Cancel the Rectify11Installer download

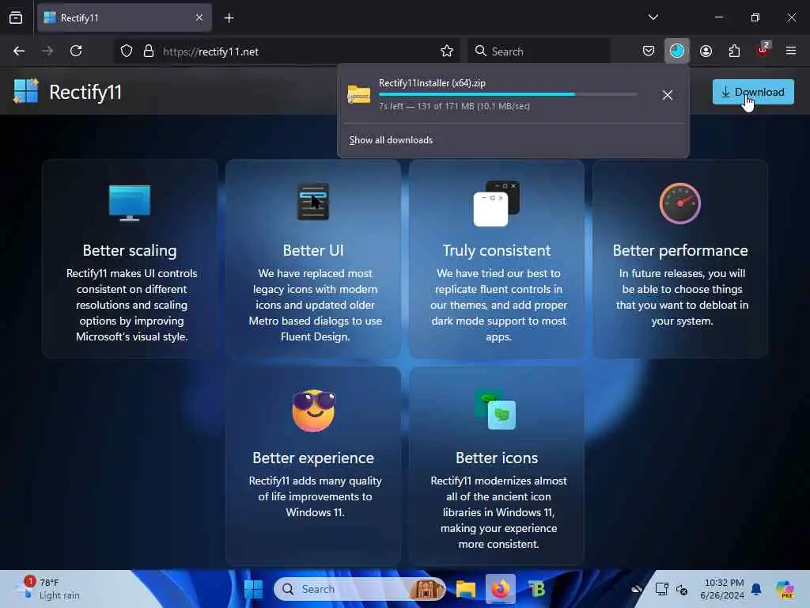667,95
